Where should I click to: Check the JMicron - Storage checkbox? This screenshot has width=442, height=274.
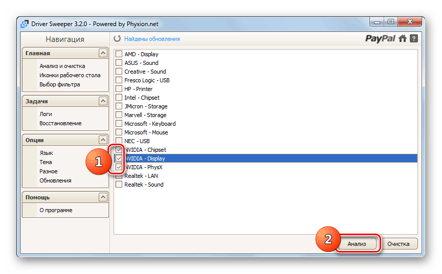pyautogui.click(x=119, y=106)
